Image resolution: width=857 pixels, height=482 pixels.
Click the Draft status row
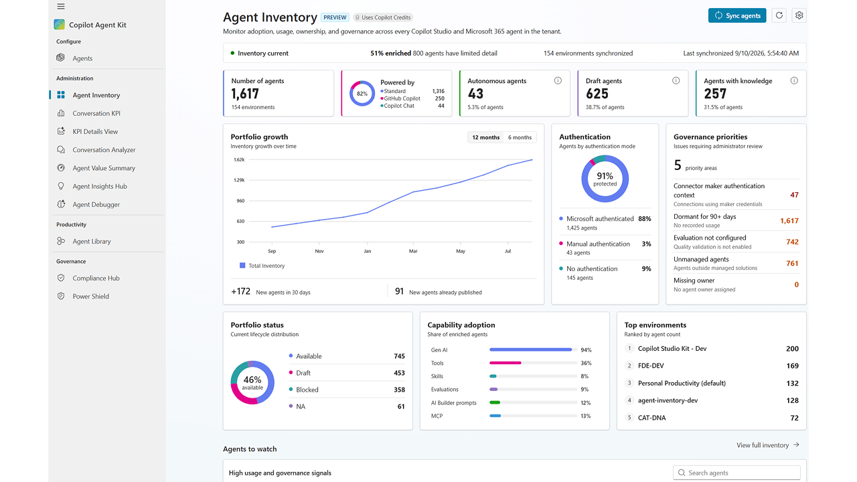coord(347,373)
